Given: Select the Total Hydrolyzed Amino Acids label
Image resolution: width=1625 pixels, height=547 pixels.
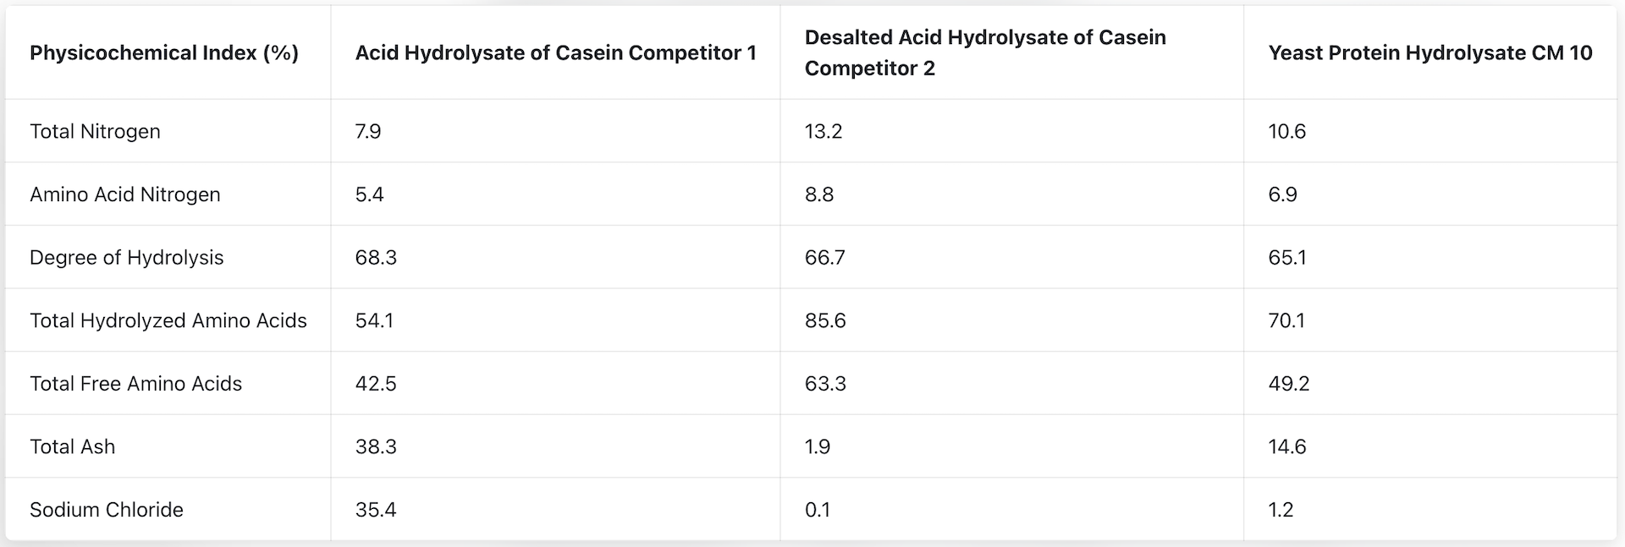Looking at the screenshot, I should coord(168,320).
